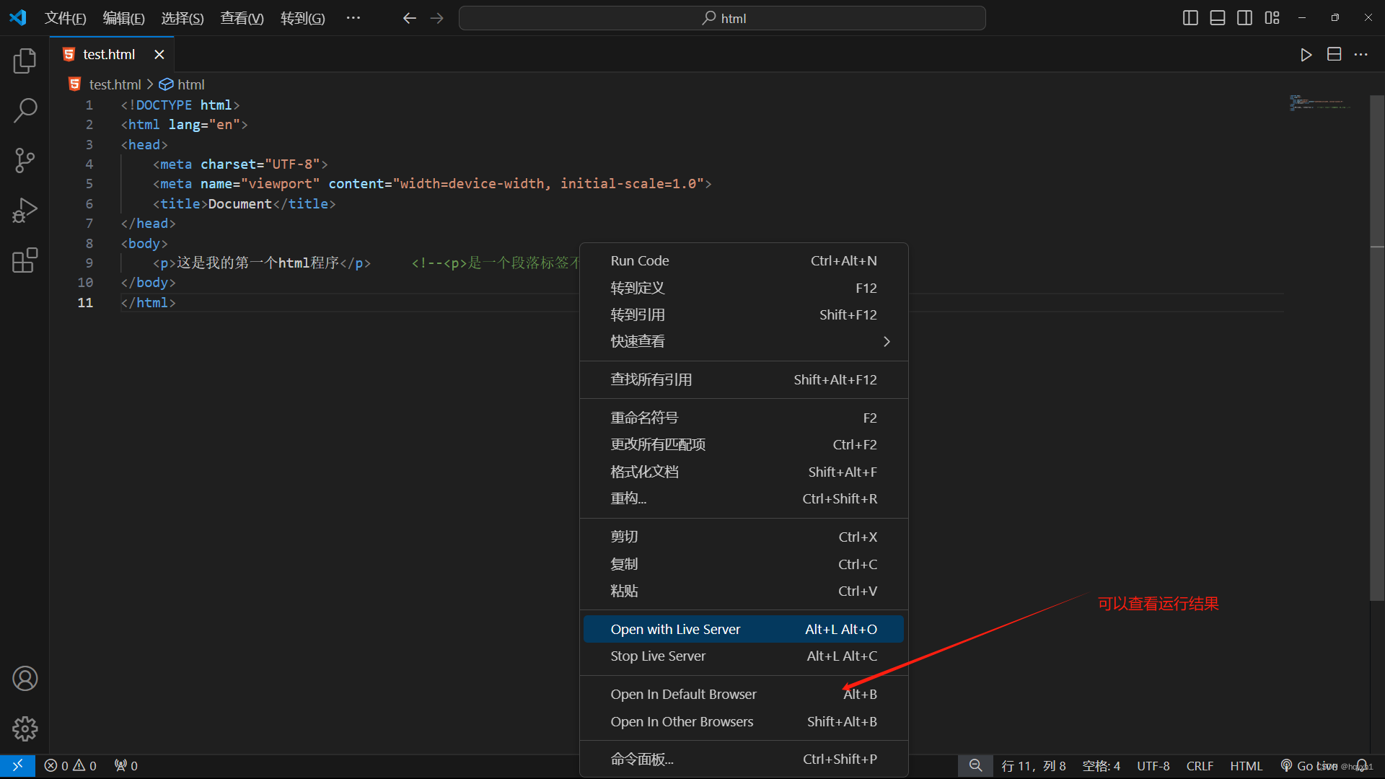Open Run and Debug view
This screenshot has width=1385, height=779.
point(25,211)
